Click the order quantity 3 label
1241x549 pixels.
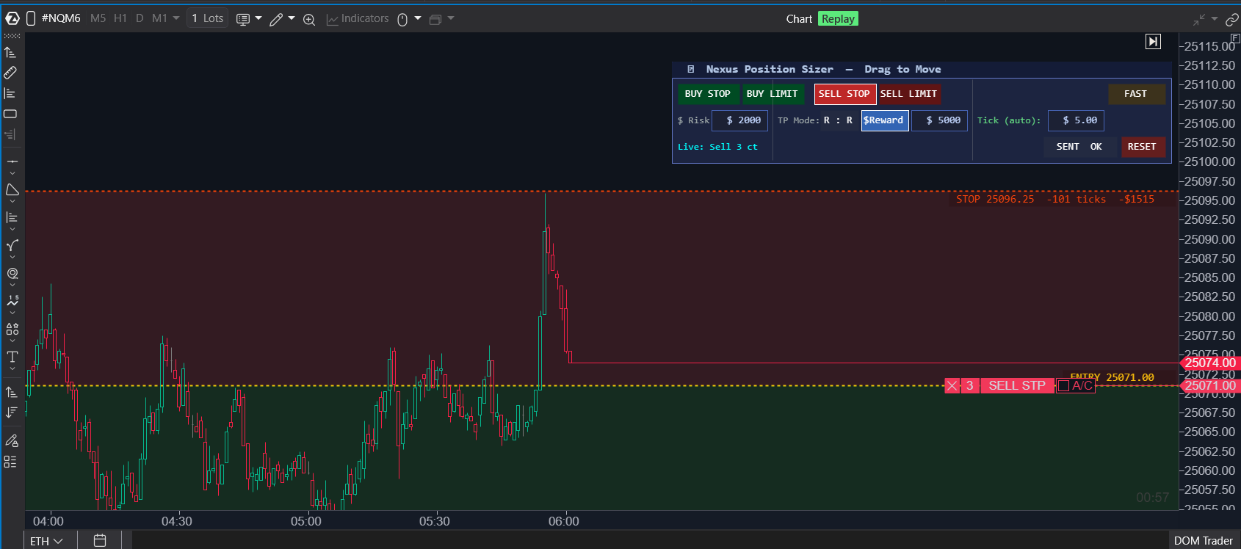pyautogui.click(x=970, y=386)
